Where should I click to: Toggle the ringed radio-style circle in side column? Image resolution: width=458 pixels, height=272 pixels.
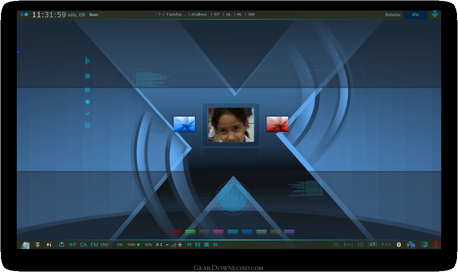coord(87,102)
